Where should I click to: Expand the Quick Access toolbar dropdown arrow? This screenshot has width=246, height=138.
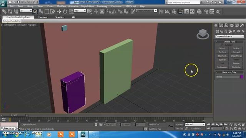(x=37, y=2)
